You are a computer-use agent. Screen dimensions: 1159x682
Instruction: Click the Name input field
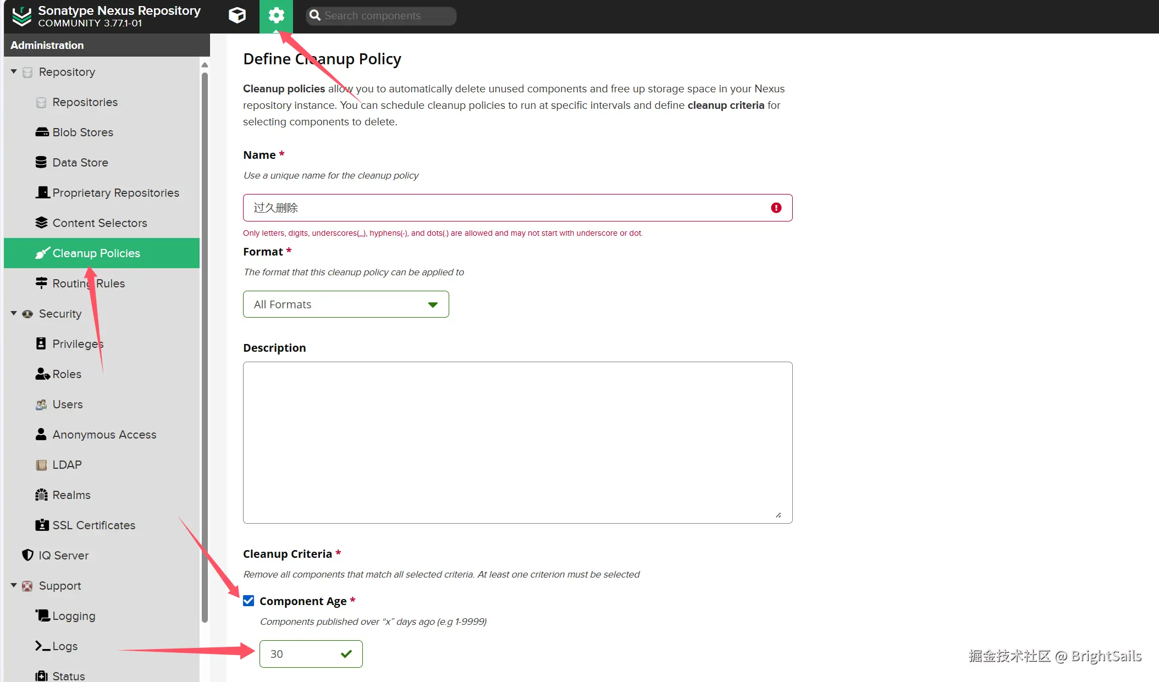517,208
